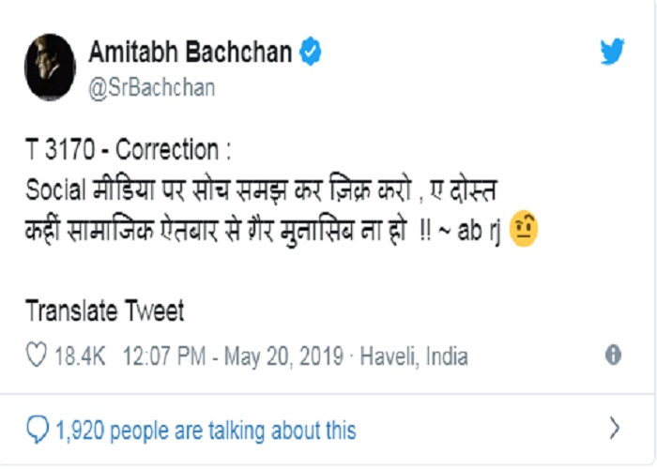657x469 pixels.
Task: Click the word Social in tweet
Action: (x=55, y=190)
